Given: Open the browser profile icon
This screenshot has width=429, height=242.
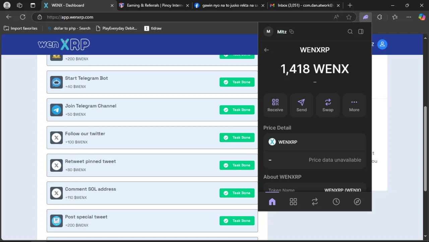Looking at the screenshot, I should pos(7,5).
